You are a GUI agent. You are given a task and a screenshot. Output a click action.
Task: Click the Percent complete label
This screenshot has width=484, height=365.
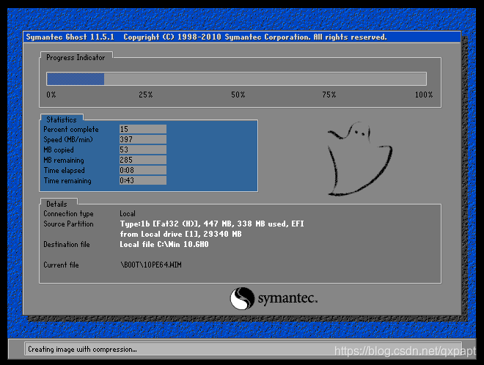tap(71, 129)
